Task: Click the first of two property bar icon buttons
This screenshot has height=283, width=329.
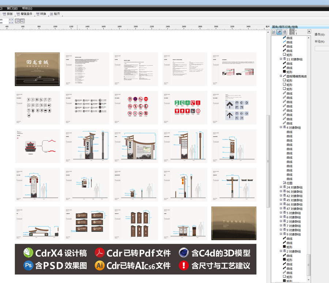Action: [17, 21]
